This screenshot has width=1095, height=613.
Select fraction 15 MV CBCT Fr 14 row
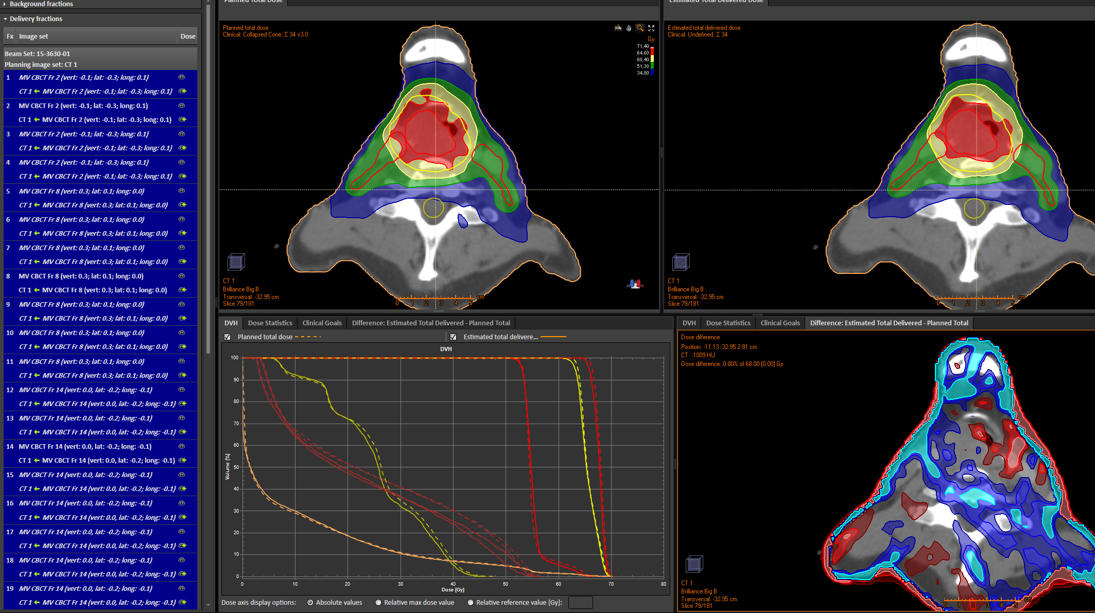(100, 475)
